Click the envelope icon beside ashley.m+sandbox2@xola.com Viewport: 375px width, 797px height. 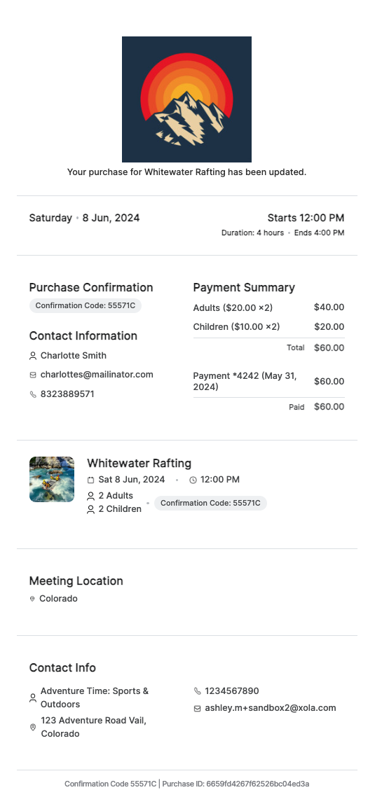[x=198, y=709]
